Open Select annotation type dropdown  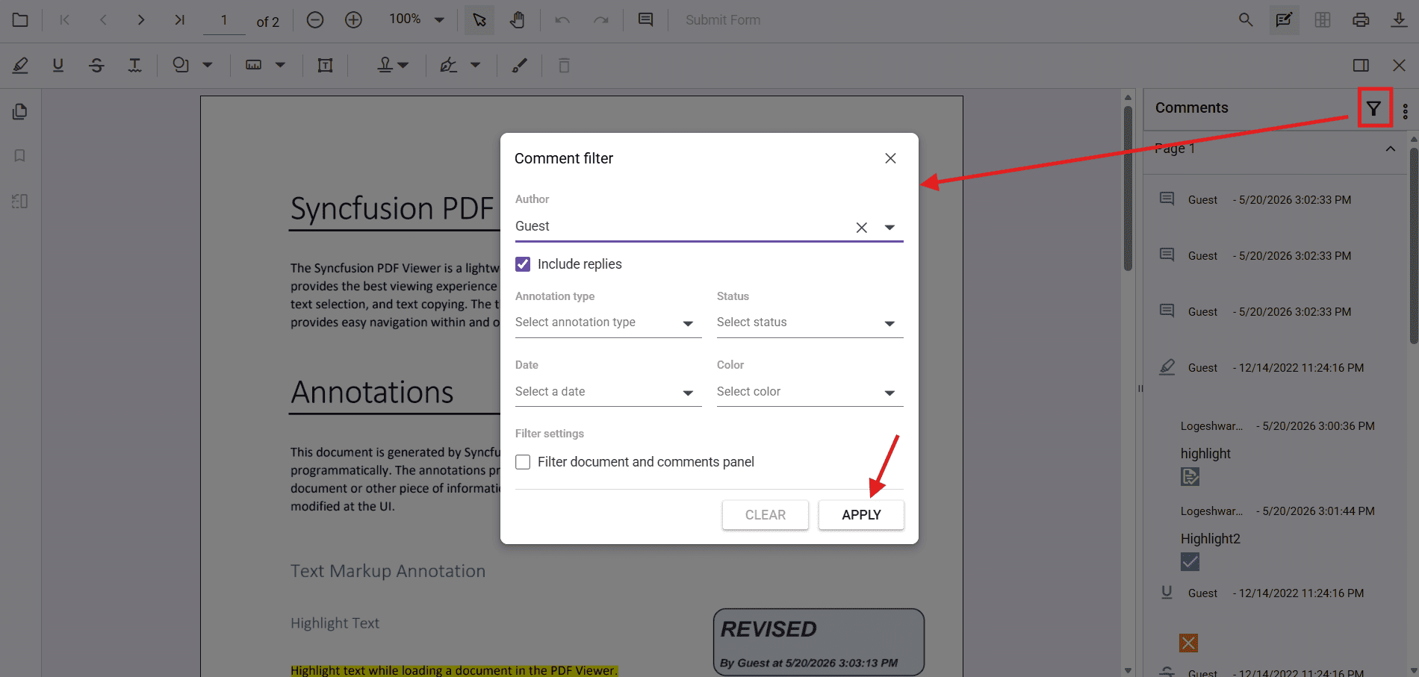[608, 322]
